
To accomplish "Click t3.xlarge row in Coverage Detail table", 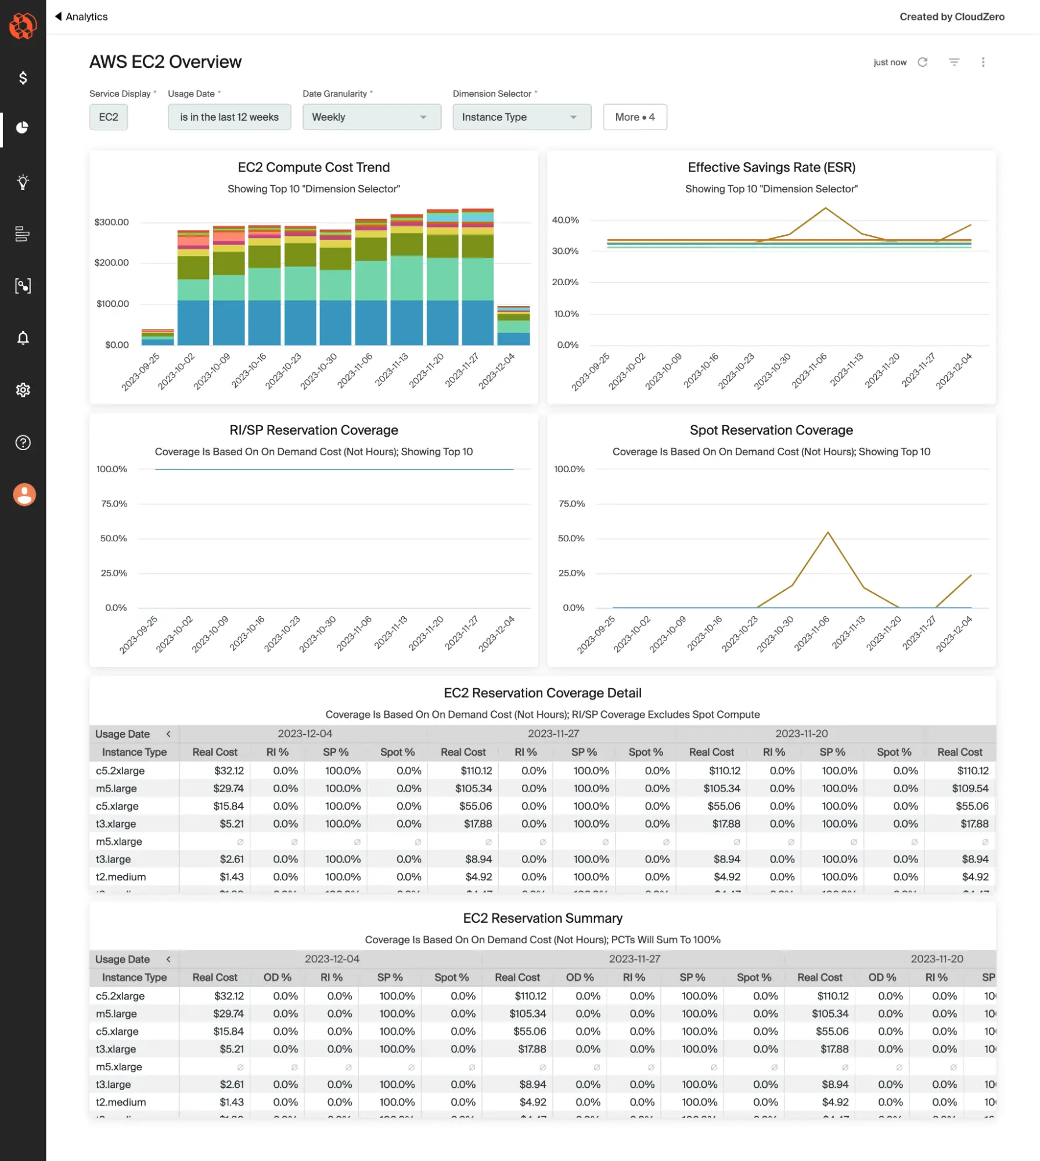I will tap(542, 824).
